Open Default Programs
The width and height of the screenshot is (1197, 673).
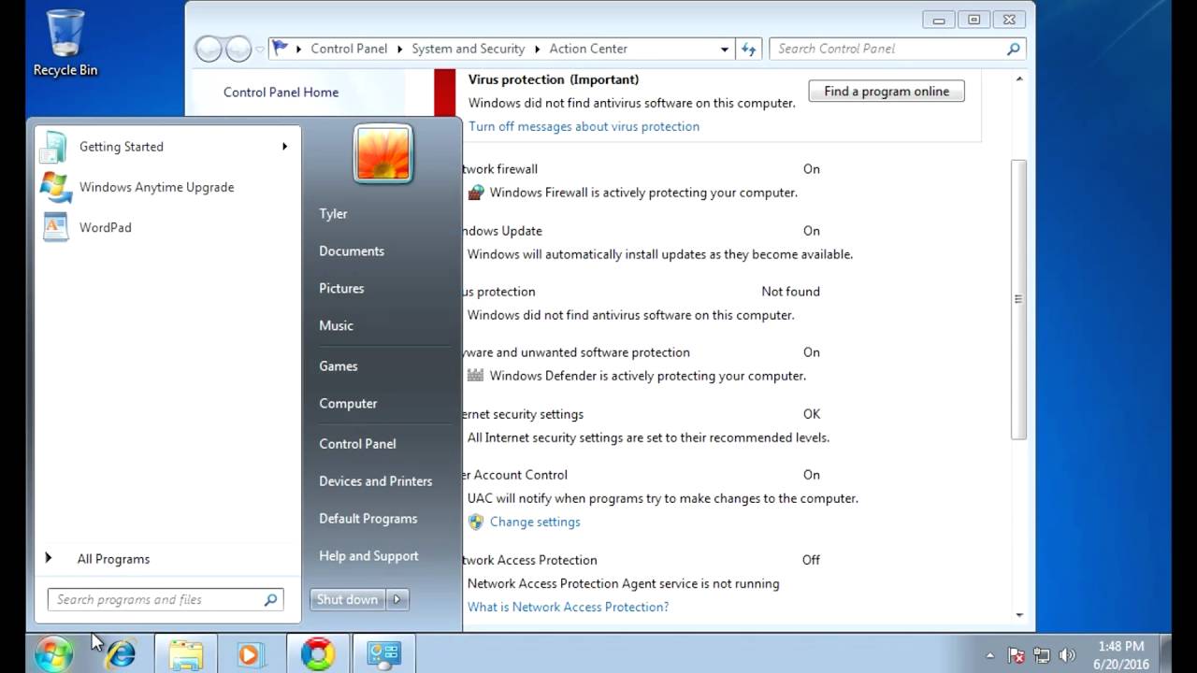[368, 519]
